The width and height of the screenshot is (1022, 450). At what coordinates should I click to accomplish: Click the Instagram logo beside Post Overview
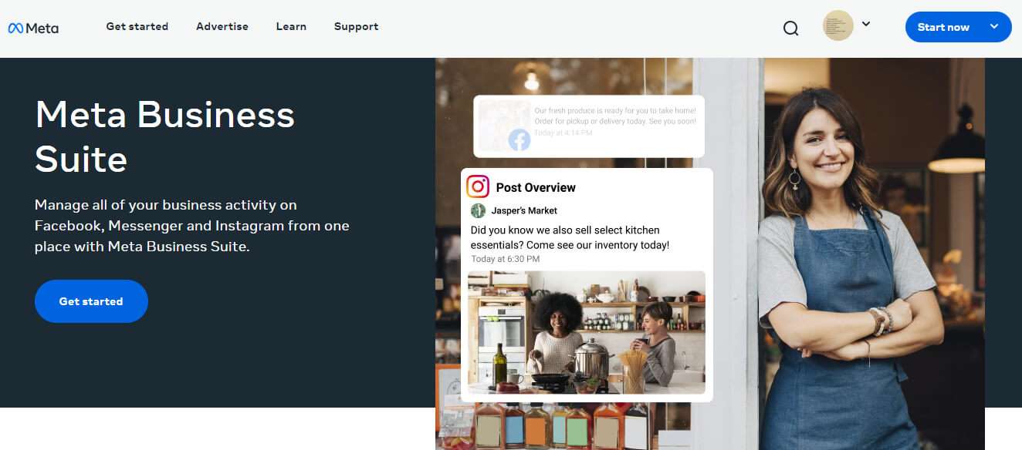478,186
